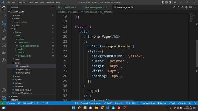Open the Remote Explorer view
Viewport: 198px width, 111px height.
(x=4, y=45)
